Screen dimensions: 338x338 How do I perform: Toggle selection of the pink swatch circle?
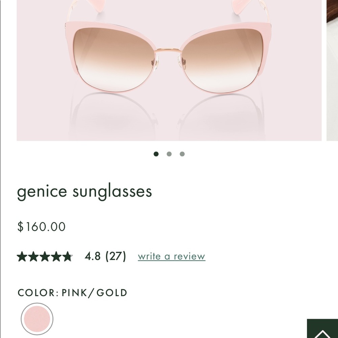[37, 319]
